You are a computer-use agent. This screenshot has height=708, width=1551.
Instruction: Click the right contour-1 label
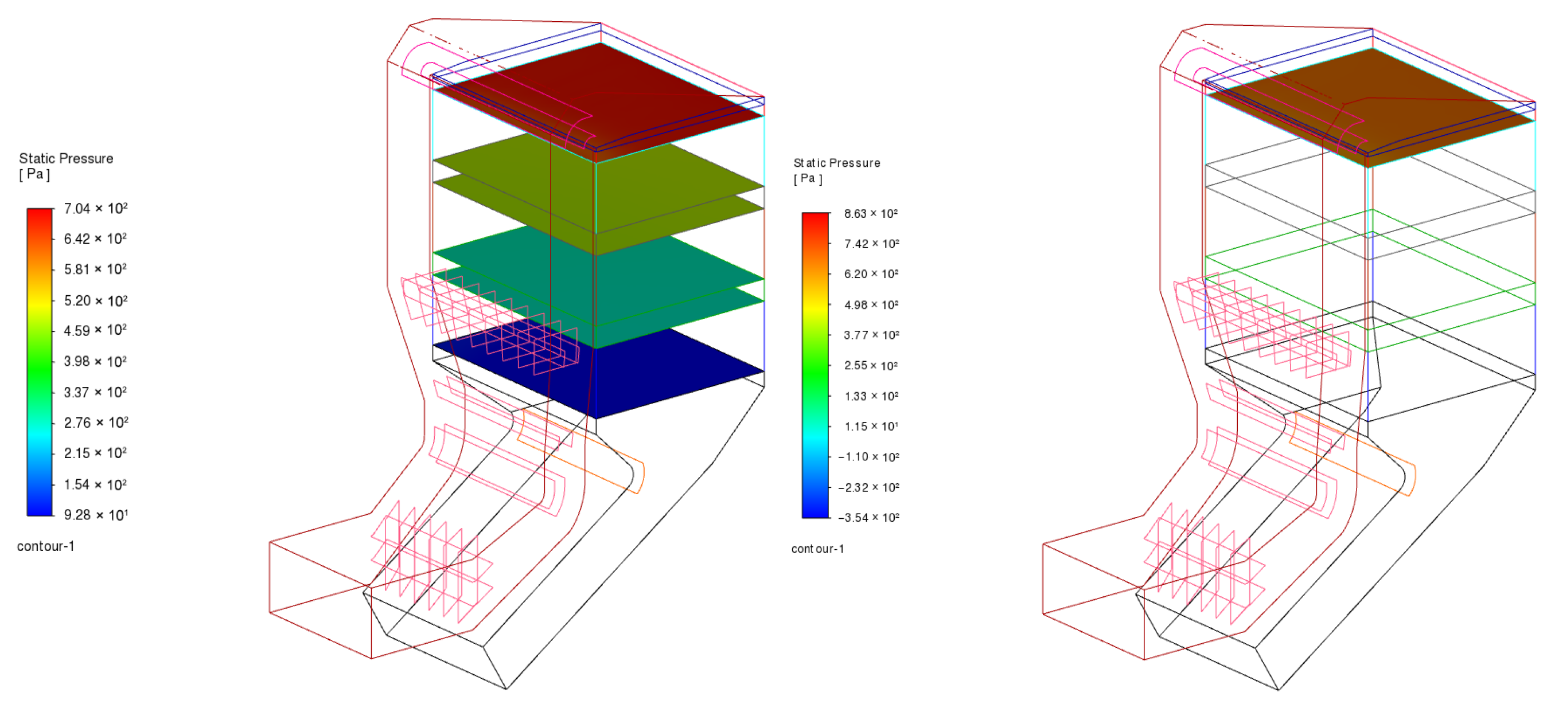click(x=817, y=549)
